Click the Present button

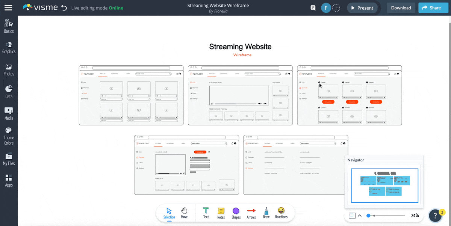click(x=362, y=8)
